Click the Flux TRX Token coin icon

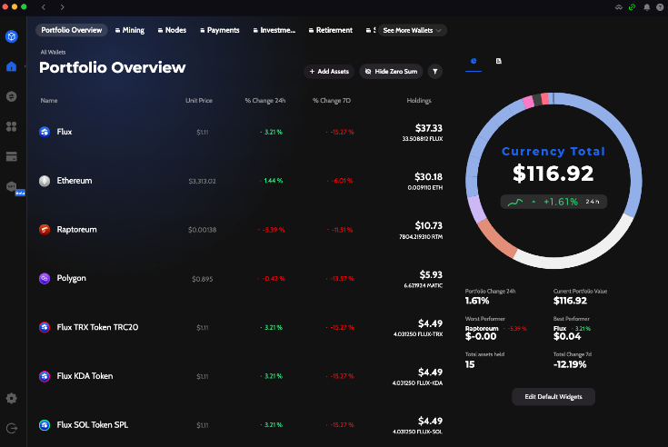(45, 327)
